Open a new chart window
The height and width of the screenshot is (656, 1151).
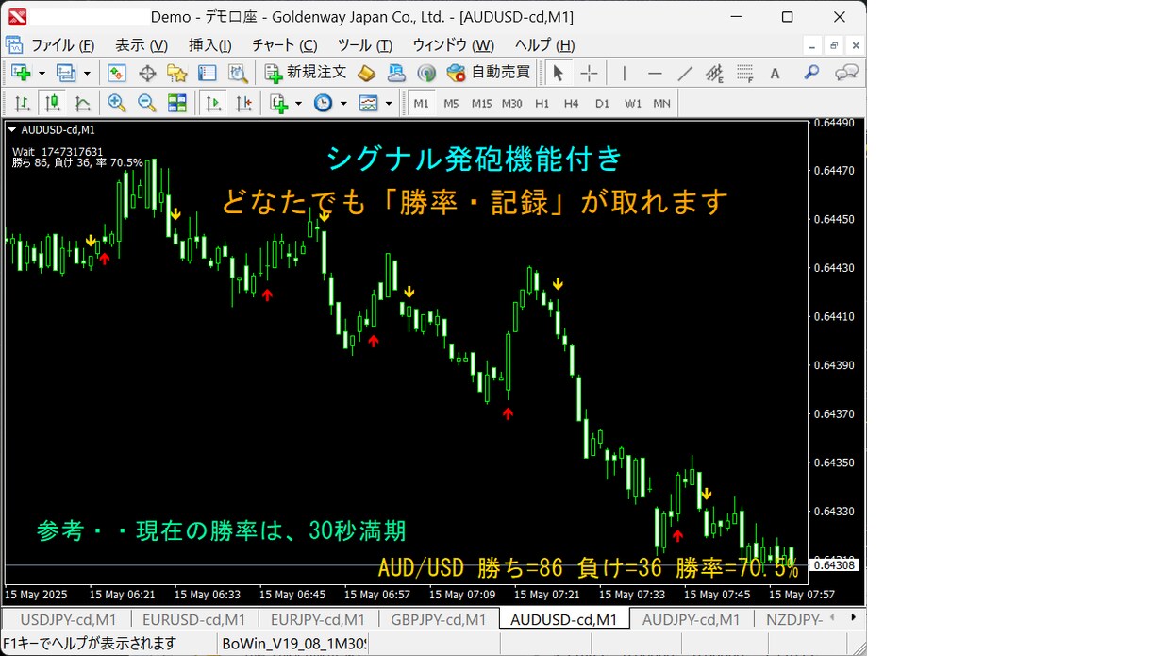tap(20, 73)
